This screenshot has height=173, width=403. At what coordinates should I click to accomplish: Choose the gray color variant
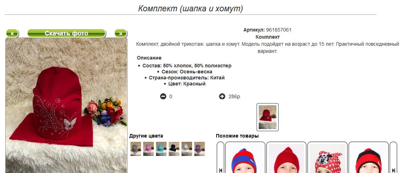136,149
